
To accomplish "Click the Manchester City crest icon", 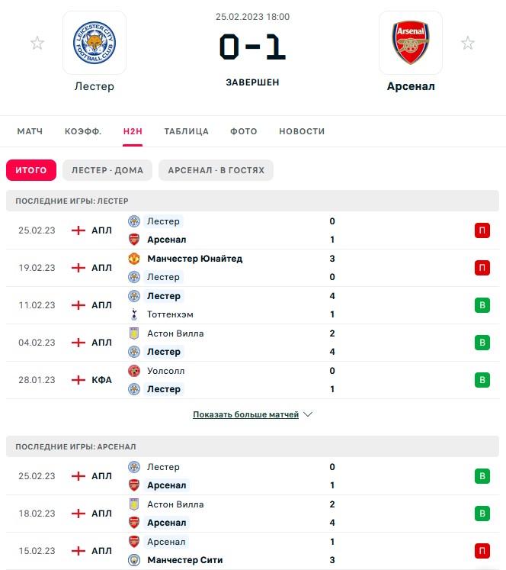I will click(134, 560).
